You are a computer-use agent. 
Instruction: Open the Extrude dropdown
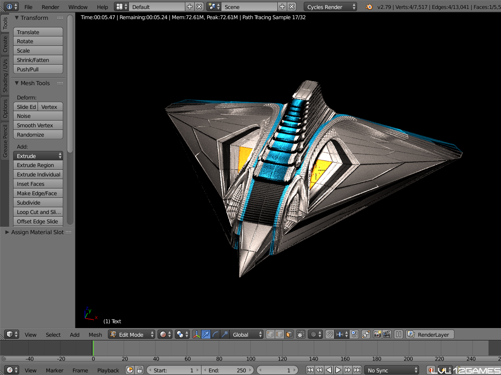pos(38,156)
